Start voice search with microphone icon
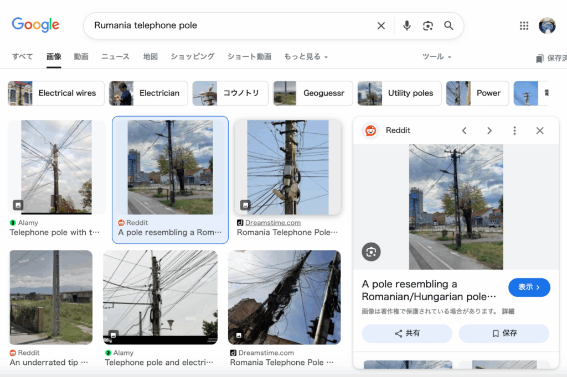Viewport: 567px width, 377px height. point(407,25)
